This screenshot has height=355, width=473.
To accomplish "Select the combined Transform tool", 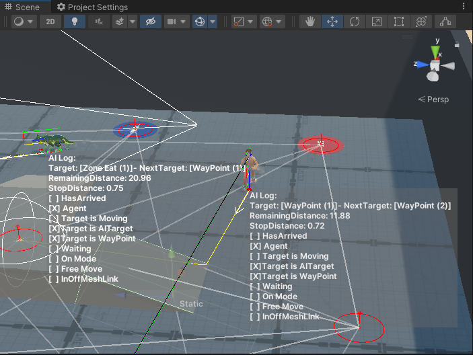I will pyautogui.click(x=422, y=22).
